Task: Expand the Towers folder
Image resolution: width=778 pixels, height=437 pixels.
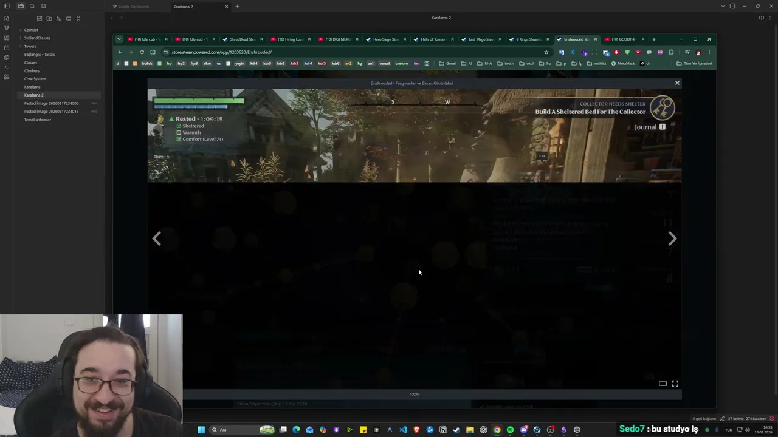Action: click(30, 46)
